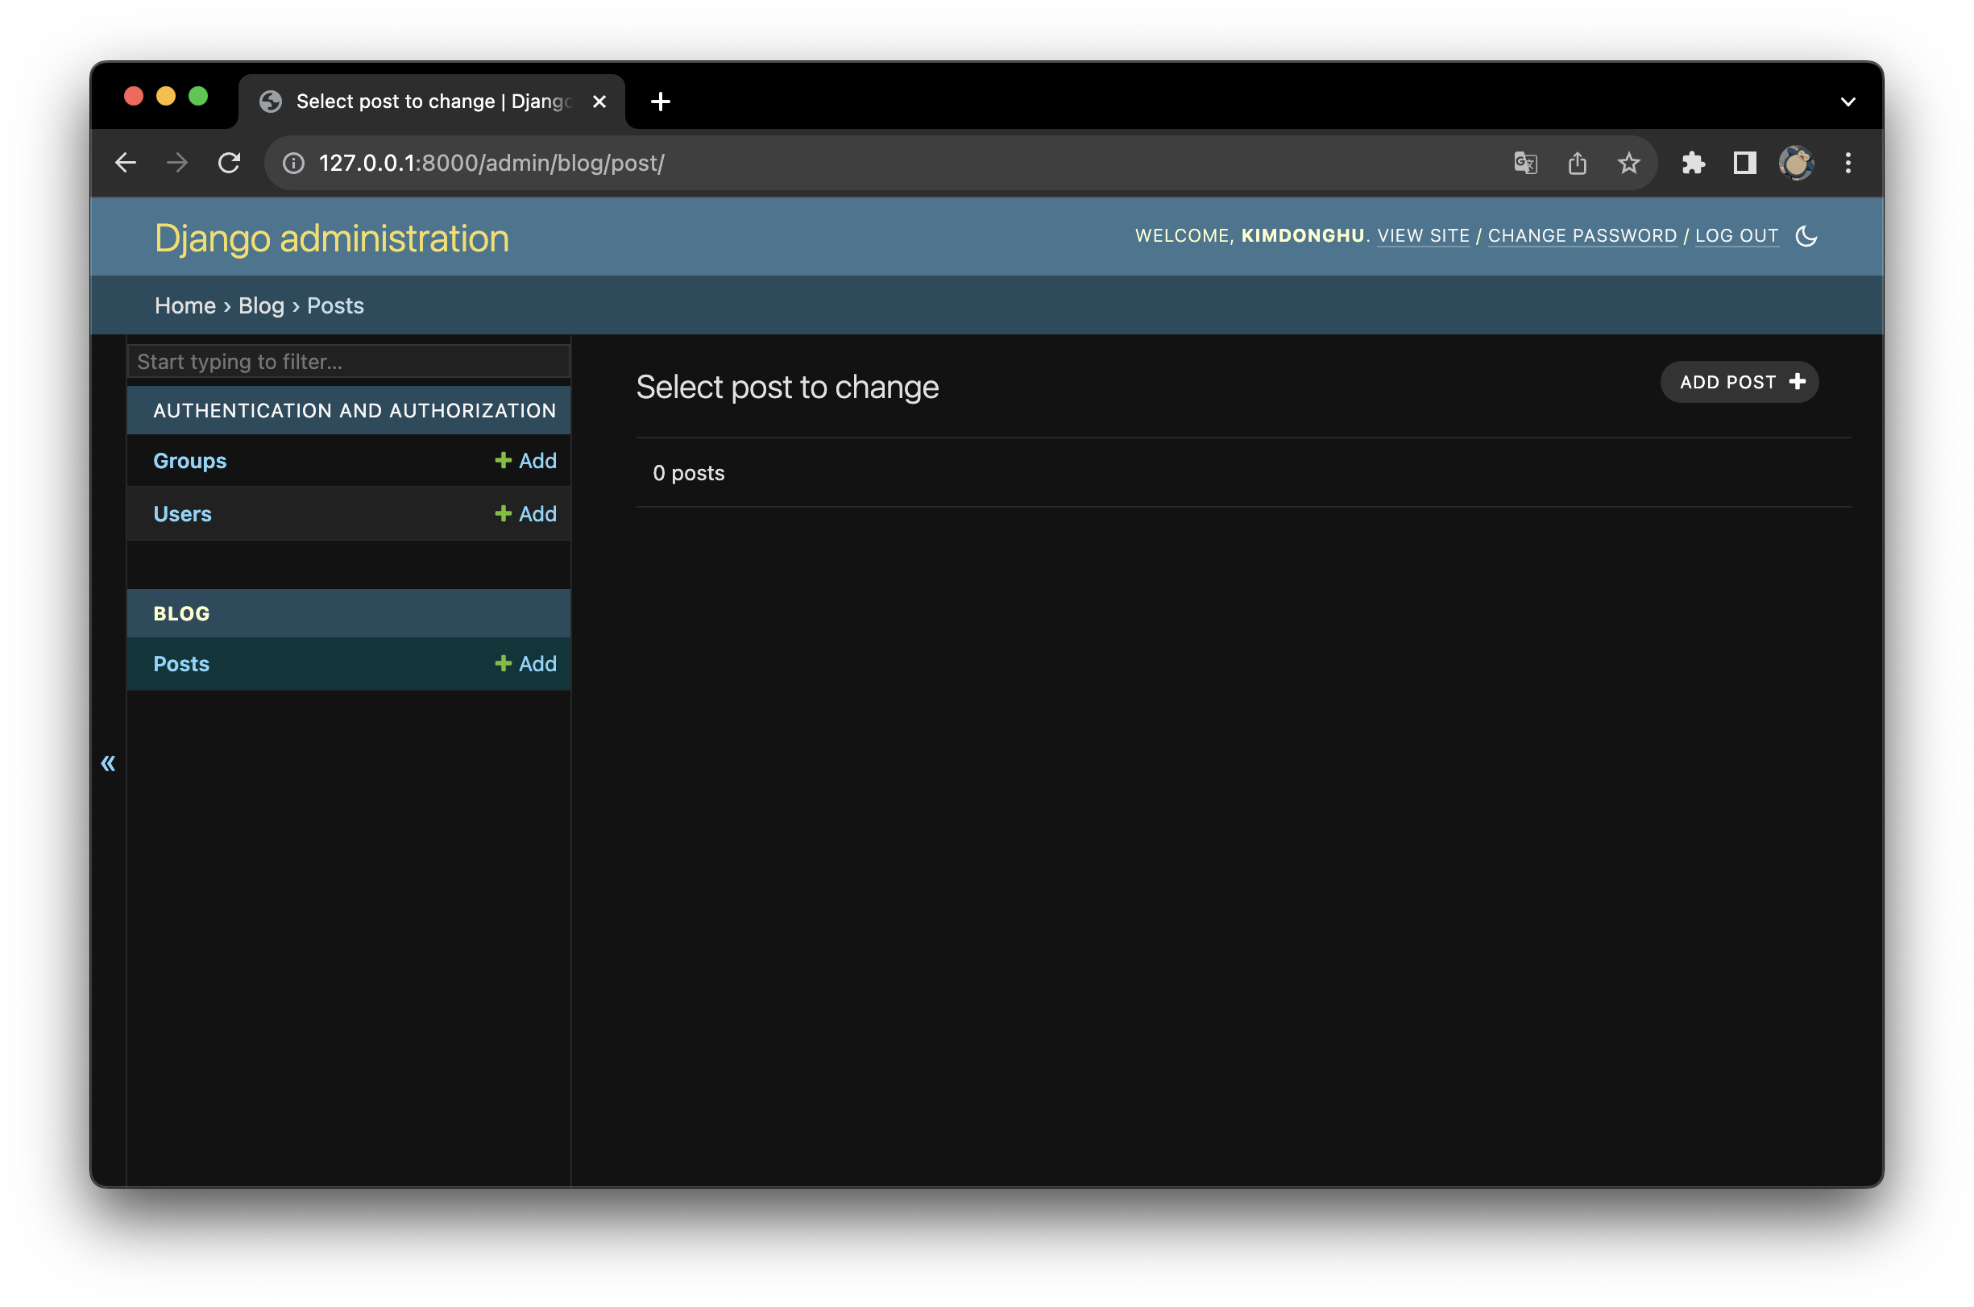Bookmark this page with the star icon

(1628, 163)
